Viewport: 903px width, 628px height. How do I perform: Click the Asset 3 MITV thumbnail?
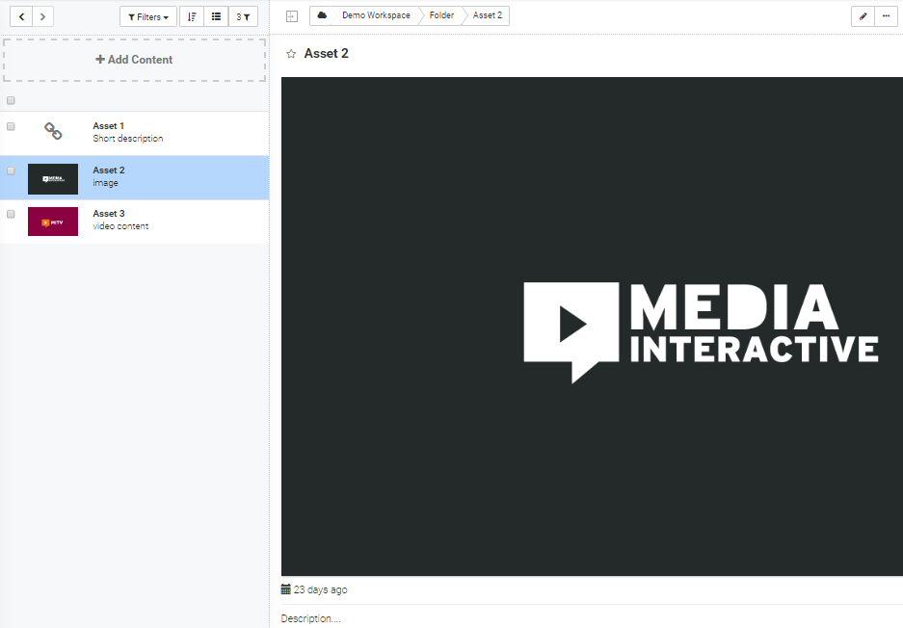[x=53, y=222]
